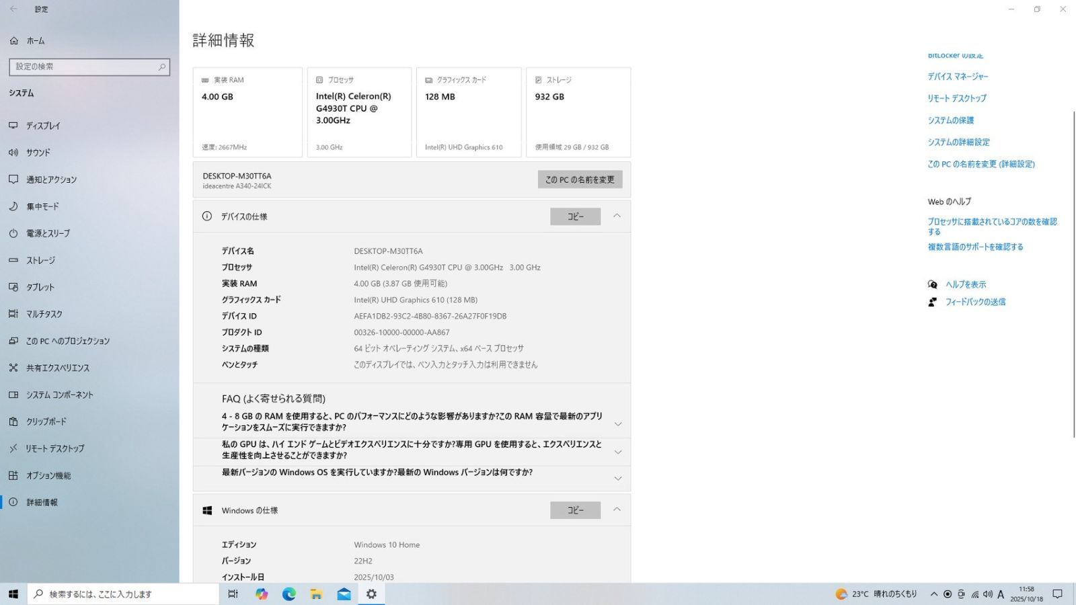The height and width of the screenshot is (605, 1076).
Task: Expand hidden icons arrow in system tray
Action: [934, 594]
